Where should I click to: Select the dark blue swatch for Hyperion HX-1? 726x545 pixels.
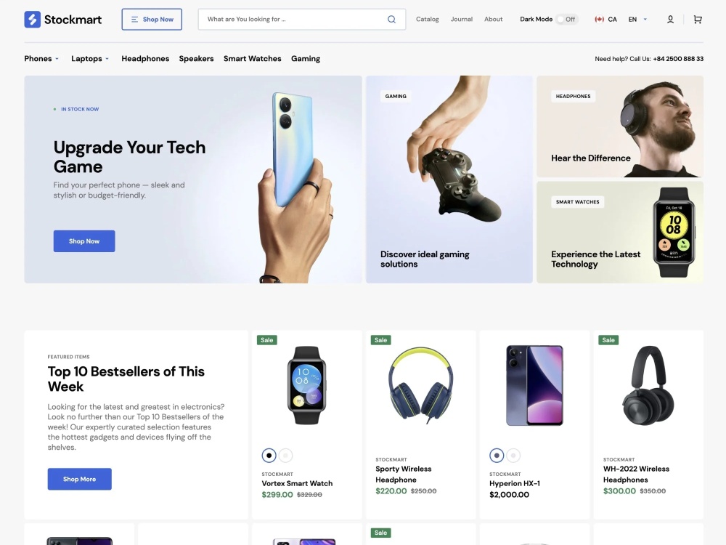pos(497,456)
